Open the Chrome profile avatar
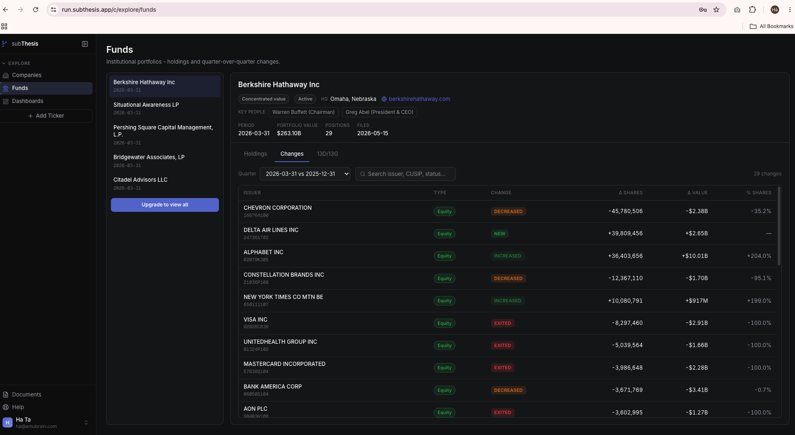795x435 pixels. tap(775, 10)
